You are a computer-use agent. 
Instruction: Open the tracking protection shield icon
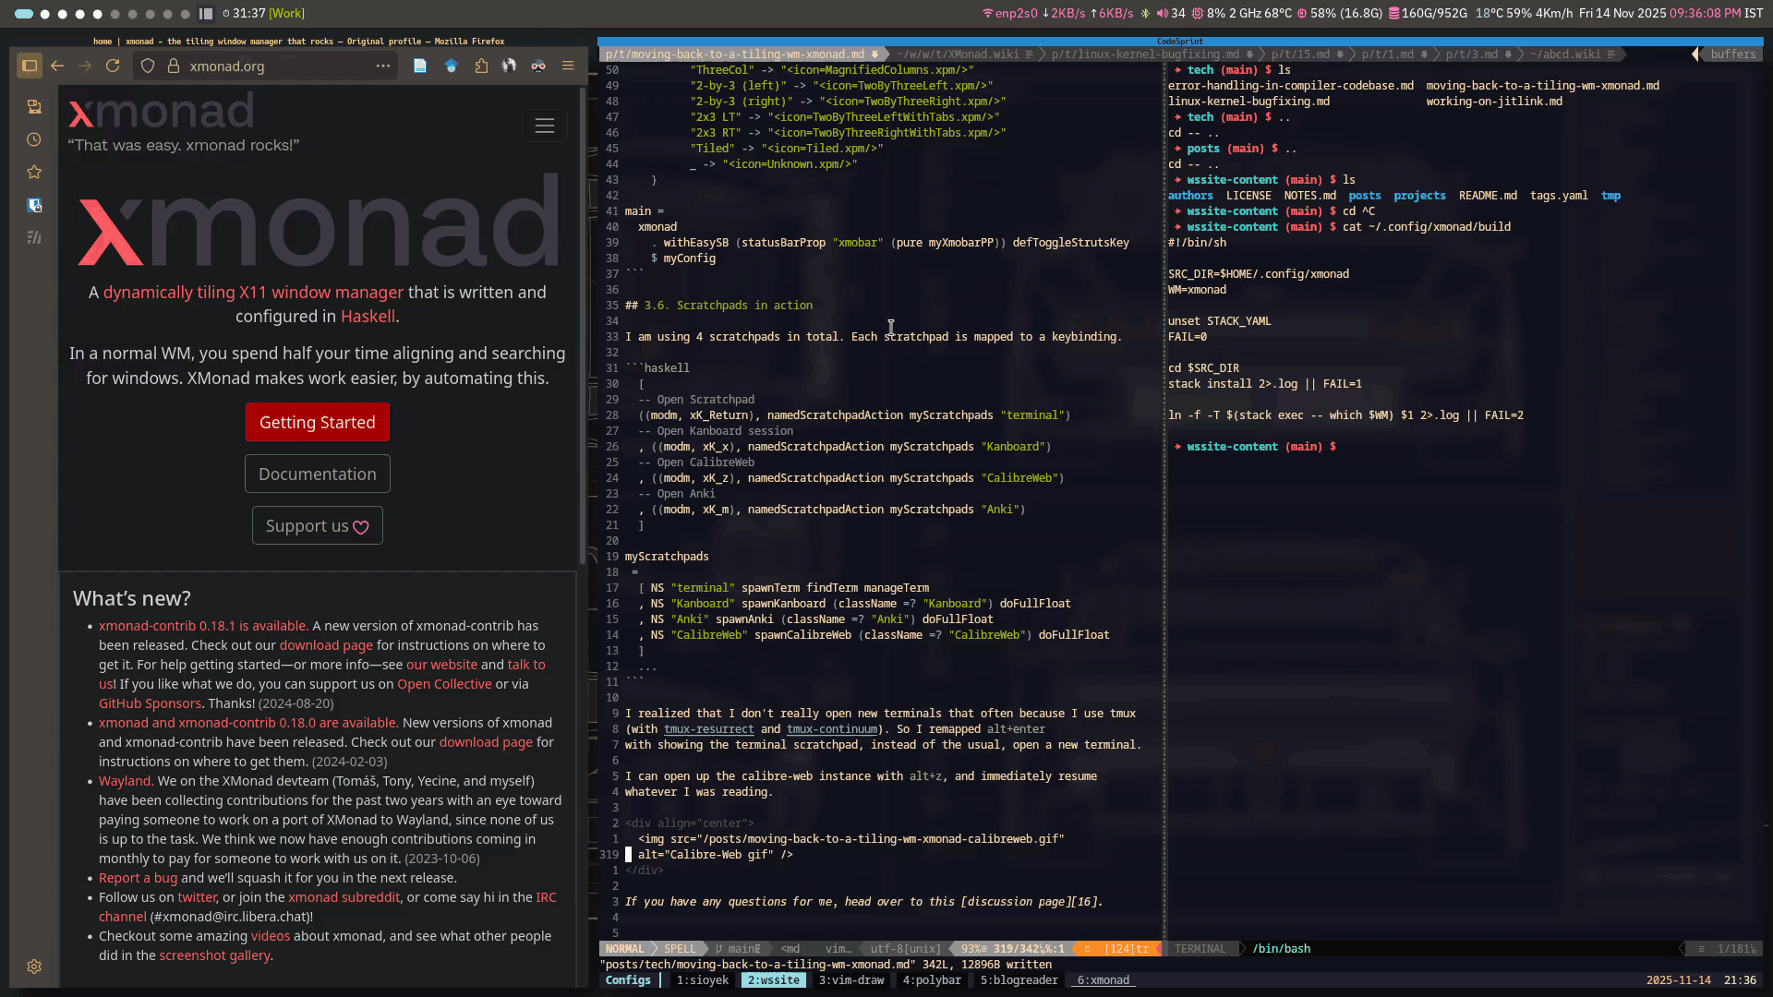pyautogui.click(x=148, y=66)
